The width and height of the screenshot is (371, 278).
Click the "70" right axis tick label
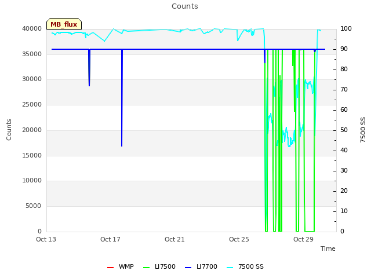coord(344,90)
